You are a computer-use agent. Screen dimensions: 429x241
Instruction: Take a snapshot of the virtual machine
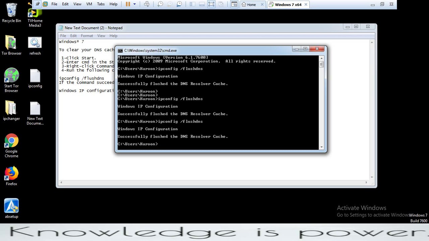coord(160,4)
